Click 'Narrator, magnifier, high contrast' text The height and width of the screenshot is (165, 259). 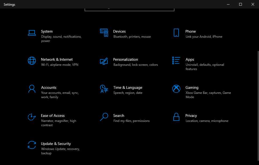click(x=59, y=123)
